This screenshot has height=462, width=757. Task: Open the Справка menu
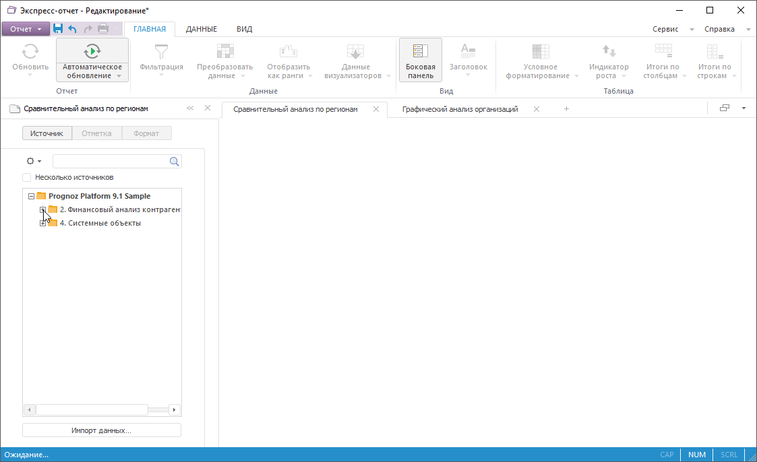pyautogui.click(x=719, y=29)
